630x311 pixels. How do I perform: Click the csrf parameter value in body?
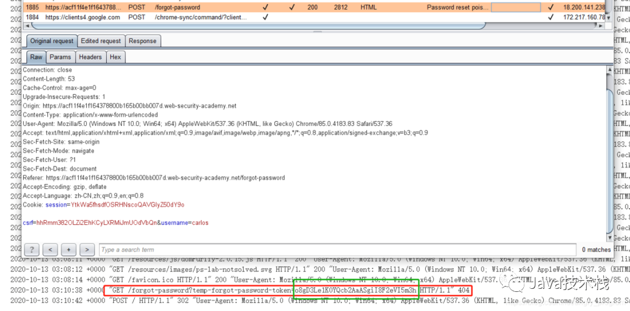pos(96,222)
